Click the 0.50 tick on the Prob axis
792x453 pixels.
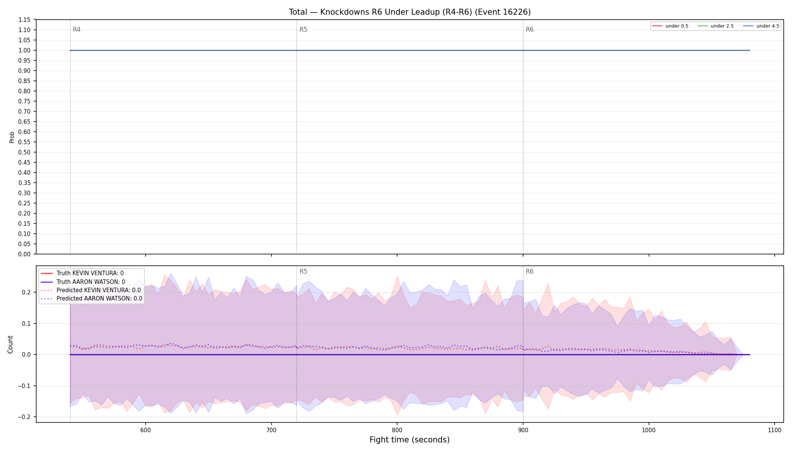click(x=25, y=152)
